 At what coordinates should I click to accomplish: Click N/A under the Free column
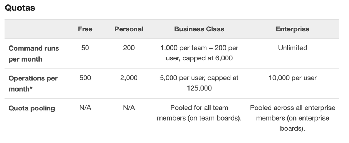click(85, 108)
